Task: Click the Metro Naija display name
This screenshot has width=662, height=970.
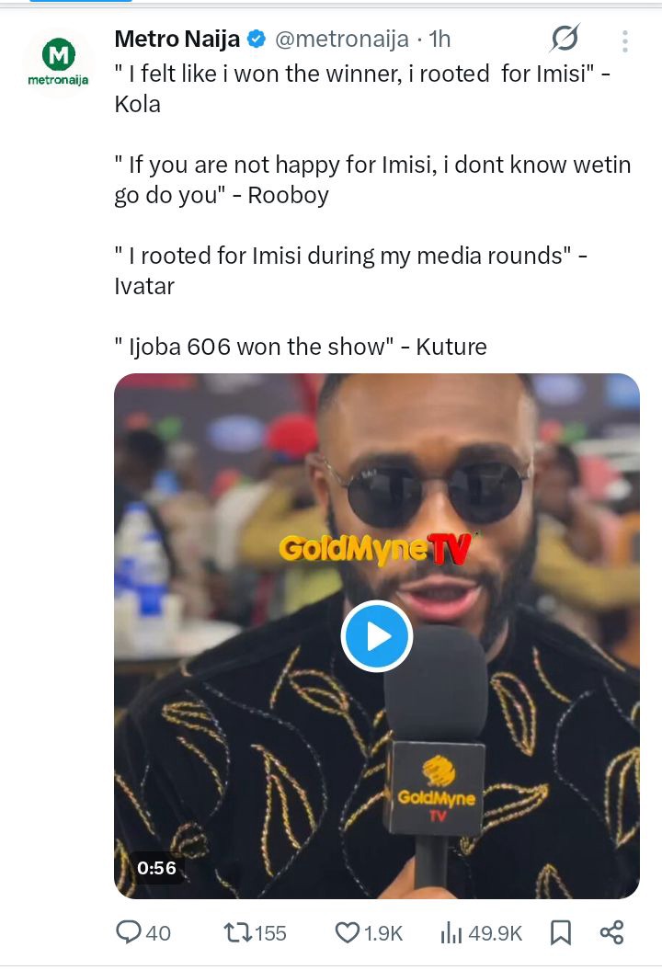Action: (x=177, y=40)
